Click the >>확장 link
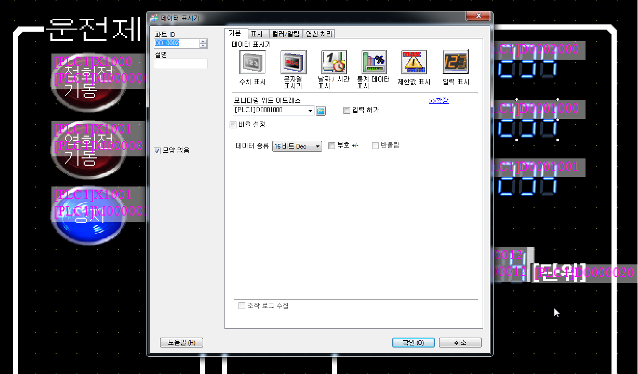638x374 pixels. [438, 101]
